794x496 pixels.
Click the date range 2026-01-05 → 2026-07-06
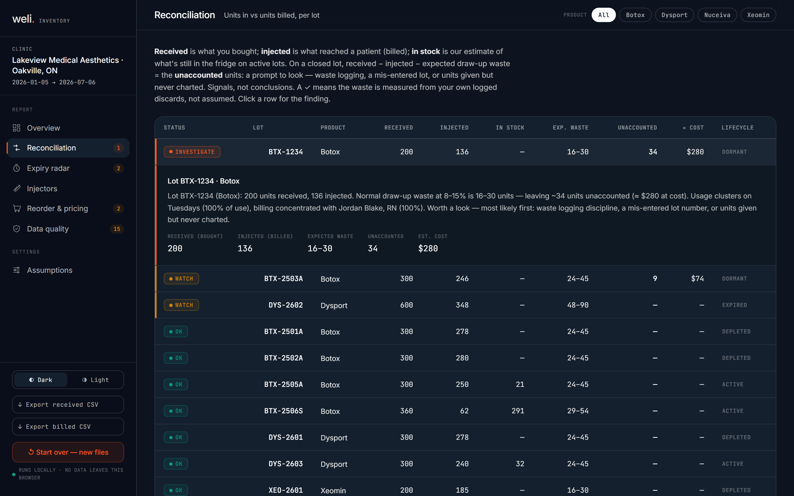(x=54, y=82)
